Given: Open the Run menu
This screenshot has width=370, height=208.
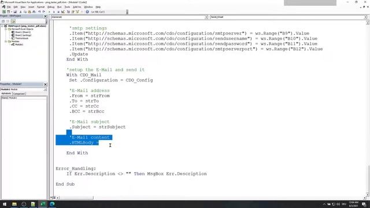Looking at the screenshot, I should pyautogui.click(x=60, y=7).
